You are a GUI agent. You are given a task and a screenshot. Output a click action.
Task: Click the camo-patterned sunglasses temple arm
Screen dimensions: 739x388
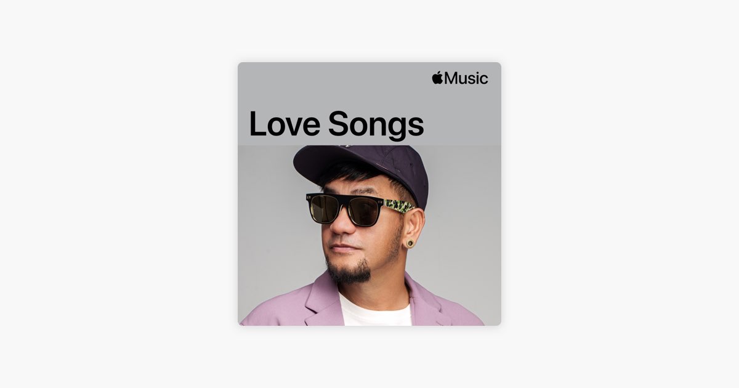click(x=398, y=208)
